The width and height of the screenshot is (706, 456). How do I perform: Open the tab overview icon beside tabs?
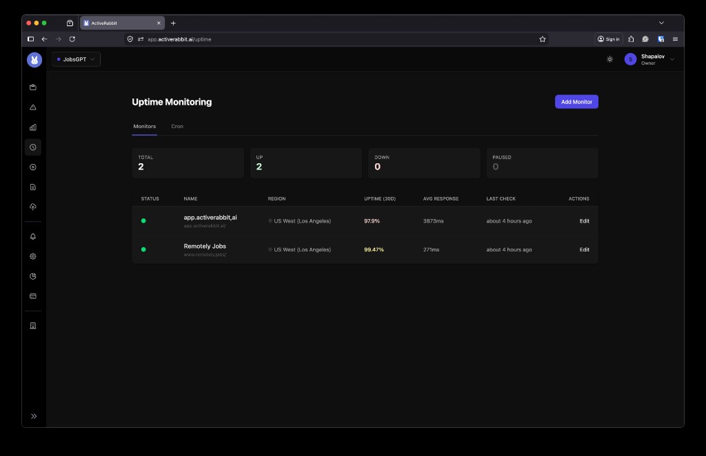pos(70,23)
